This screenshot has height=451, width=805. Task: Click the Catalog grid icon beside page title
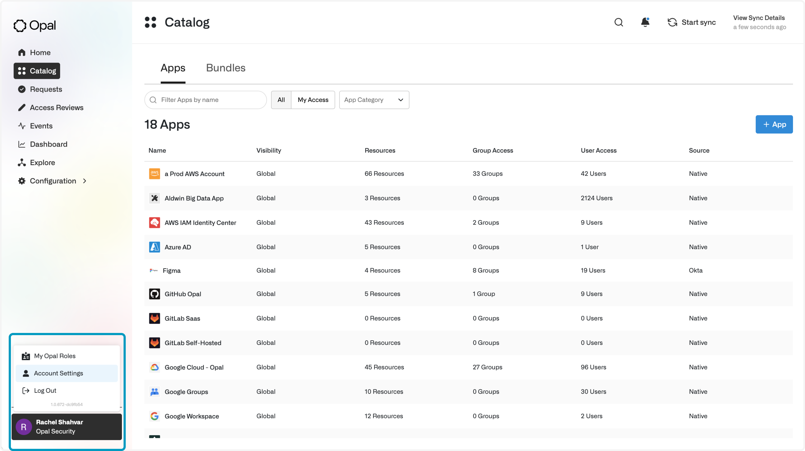click(x=150, y=22)
